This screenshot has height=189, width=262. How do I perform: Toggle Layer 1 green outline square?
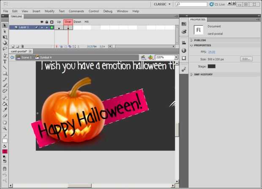coord(52,27)
